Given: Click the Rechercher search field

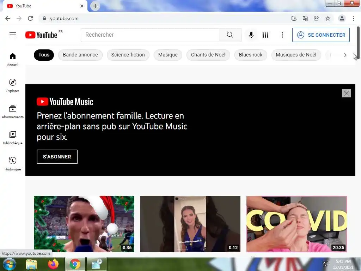Looking at the screenshot, I should [150, 35].
